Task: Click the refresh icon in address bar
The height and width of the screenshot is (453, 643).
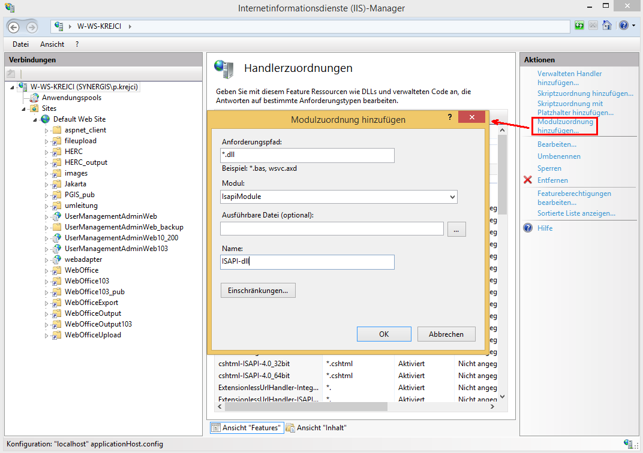Action: [579, 26]
